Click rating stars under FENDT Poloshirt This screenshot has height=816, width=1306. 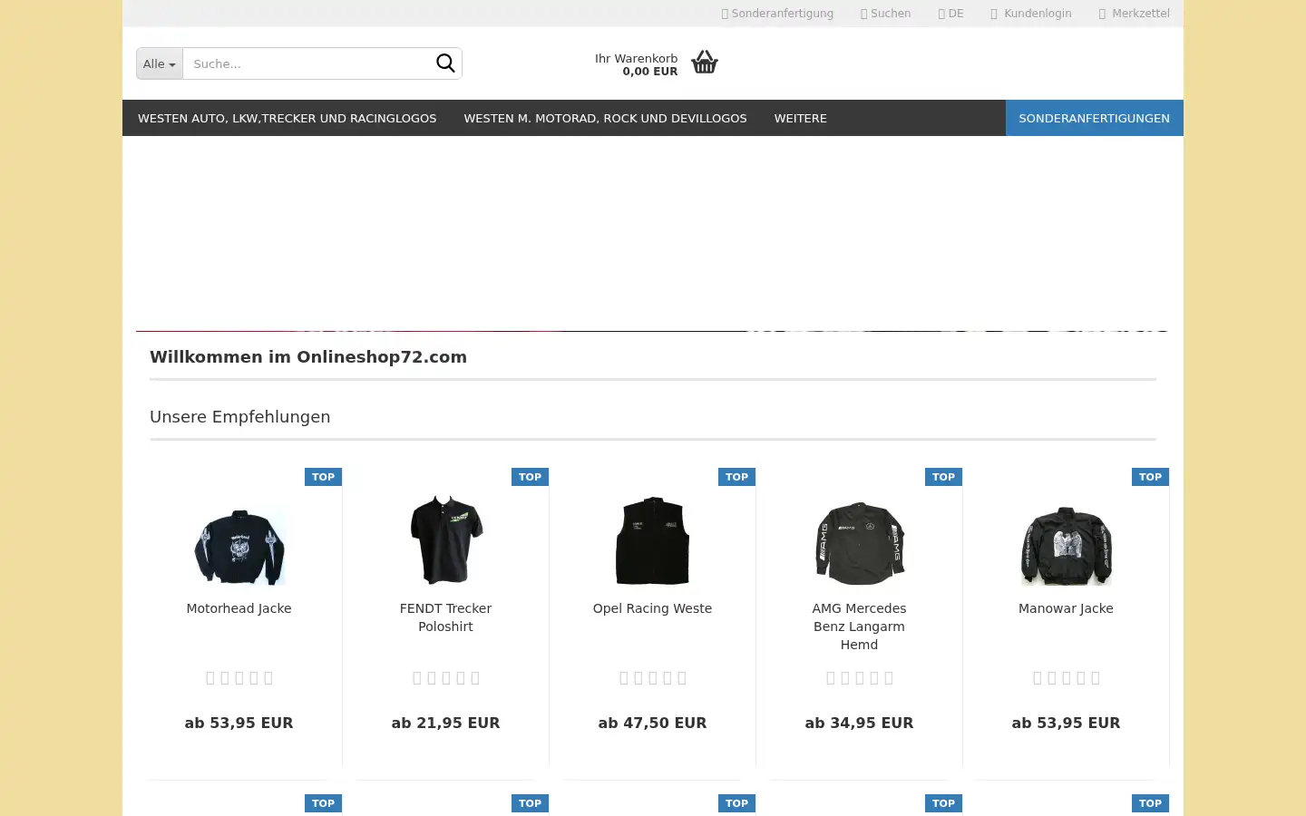[x=446, y=678]
